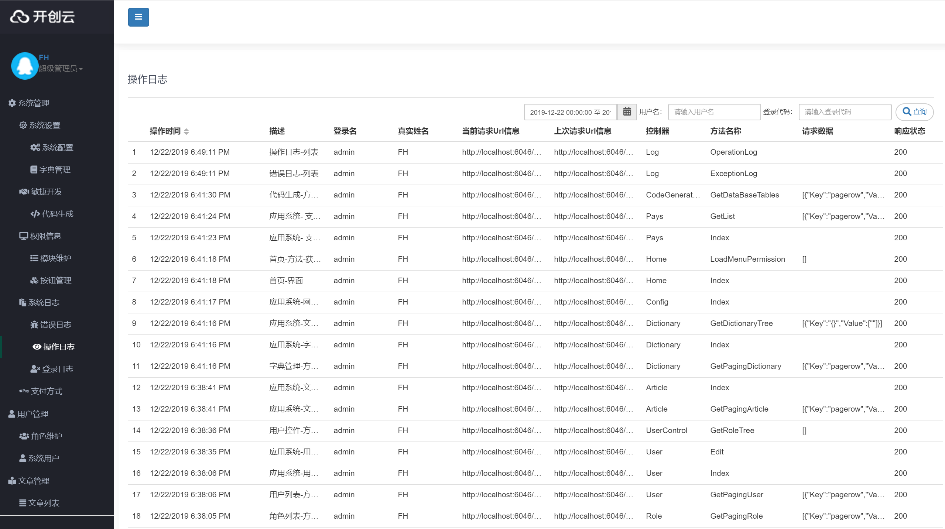945x529 pixels.
Task: Click the 查询 search button
Action: point(914,111)
